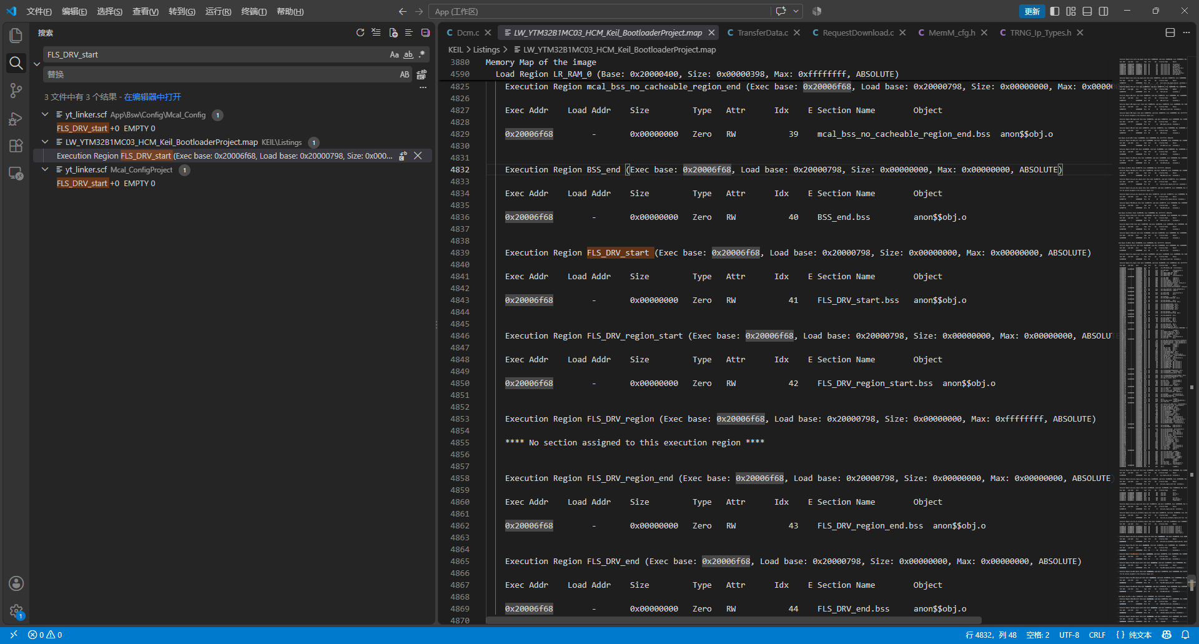Viewport: 1199px width, 644px height.
Task: Toggle Preserve Case in replace box
Action: coord(405,74)
